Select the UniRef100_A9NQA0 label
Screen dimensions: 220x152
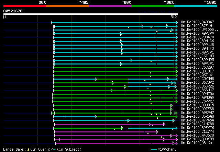[197, 98]
